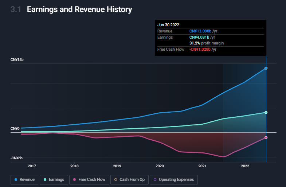Toggle the Free Cash Flow legend button
The width and height of the screenshot is (286, 187).
click(89, 179)
